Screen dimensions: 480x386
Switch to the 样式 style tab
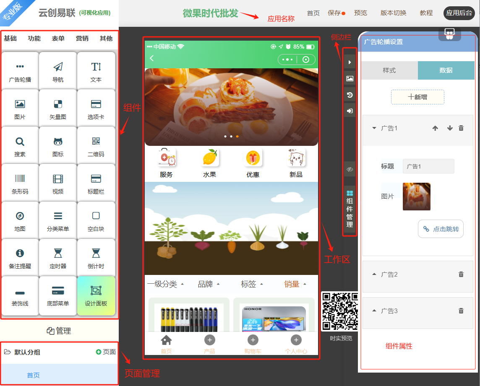tap(389, 70)
